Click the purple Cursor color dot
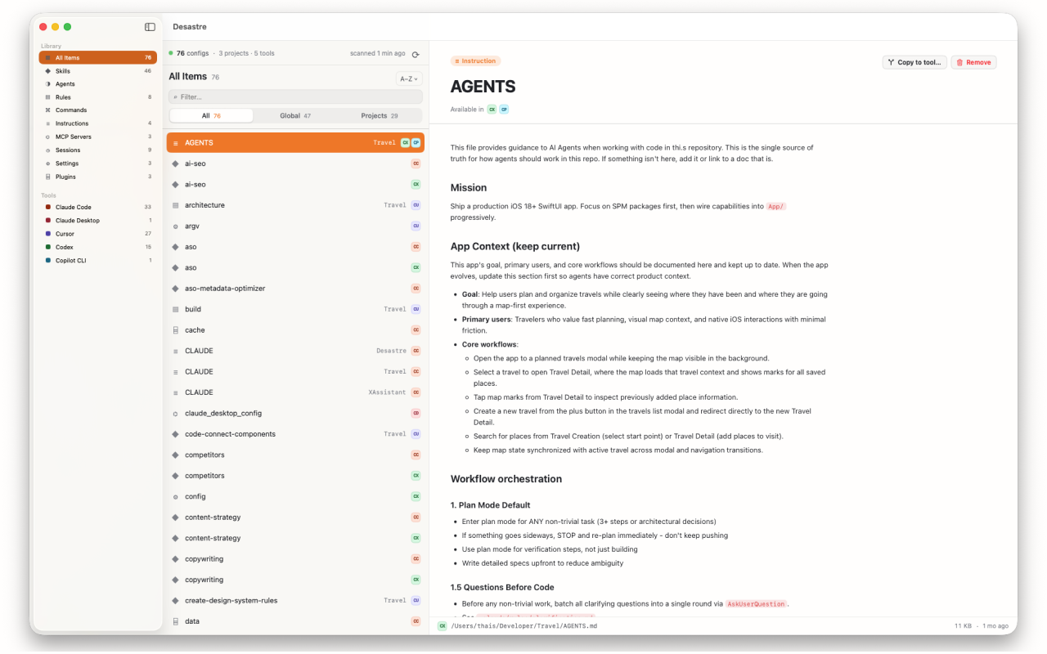The image size is (1047, 654). point(48,234)
